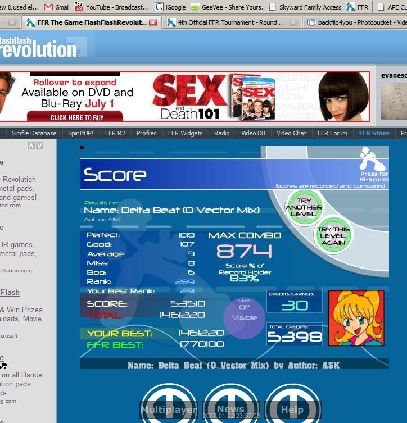The image size is (407, 423).
Task: Collapse sidebar with the up arrow
Action: click(31, 146)
